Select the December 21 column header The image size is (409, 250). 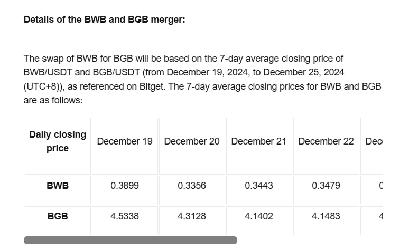[259, 141]
